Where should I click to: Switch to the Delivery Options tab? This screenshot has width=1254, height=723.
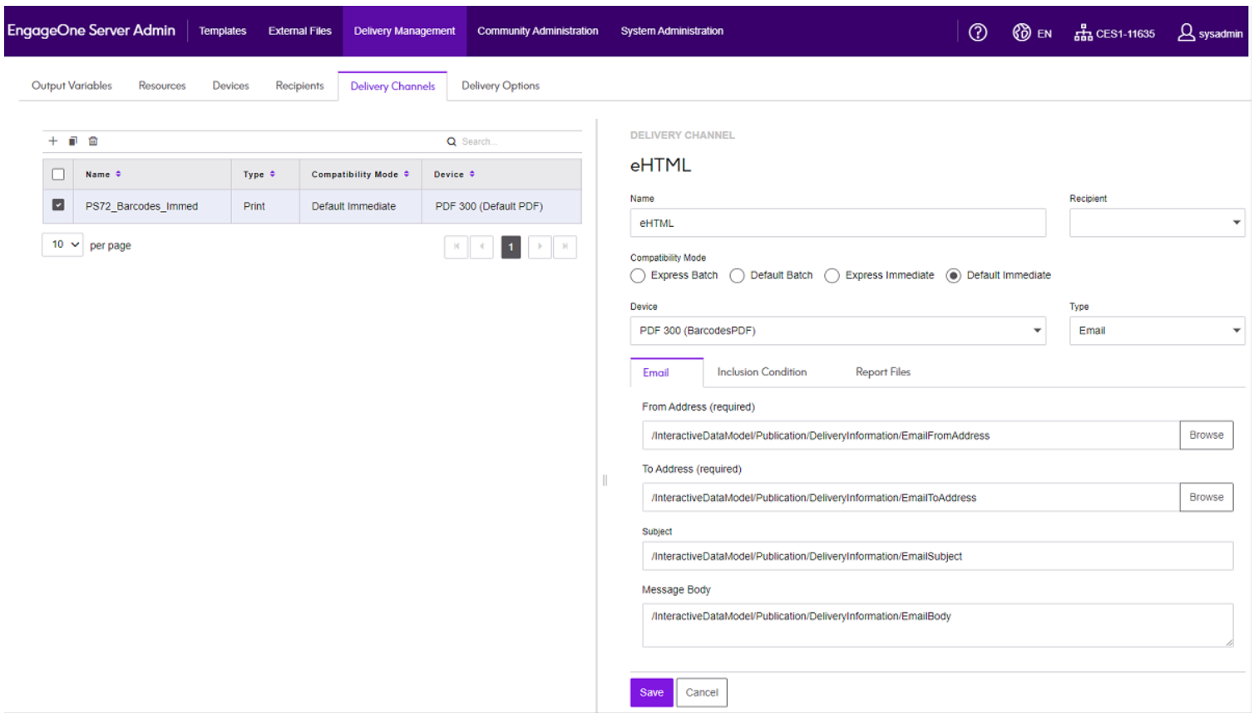pyautogui.click(x=501, y=86)
